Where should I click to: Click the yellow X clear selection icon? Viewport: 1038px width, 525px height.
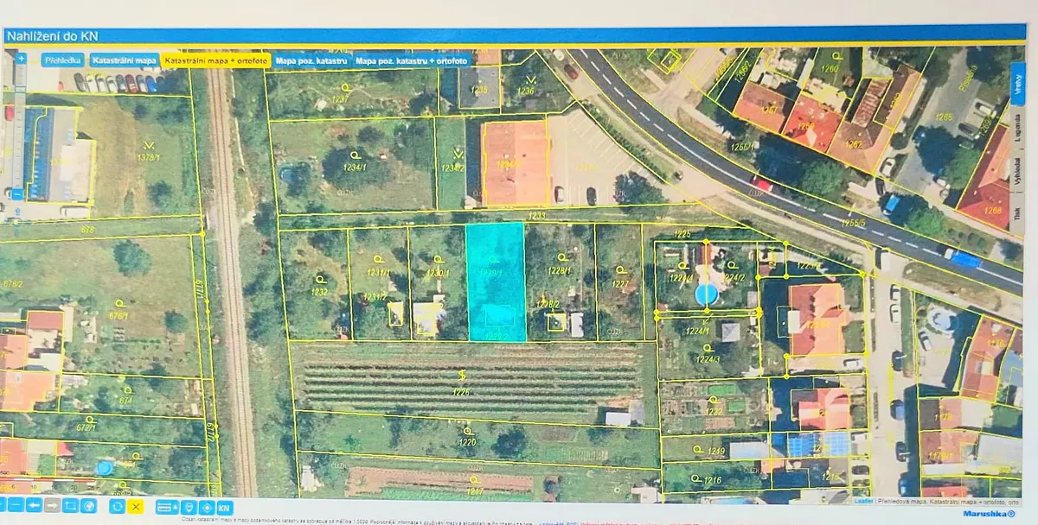[136, 506]
